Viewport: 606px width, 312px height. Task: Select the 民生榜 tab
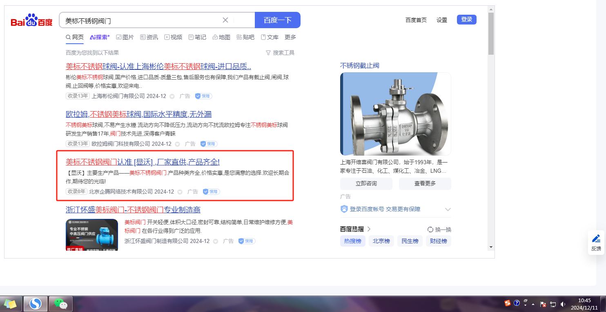click(410, 241)
